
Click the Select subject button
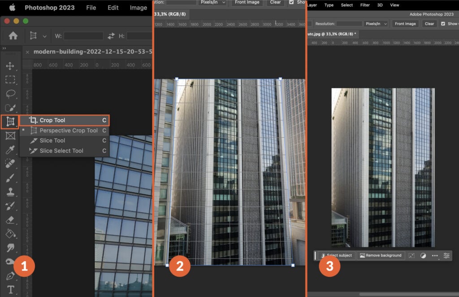(x=337, y=255)
